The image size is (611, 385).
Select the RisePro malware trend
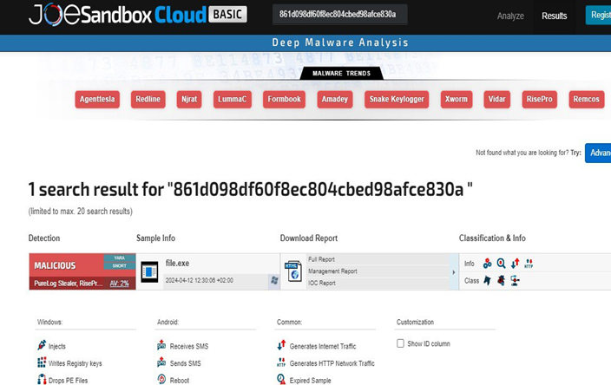click(539, 99)
